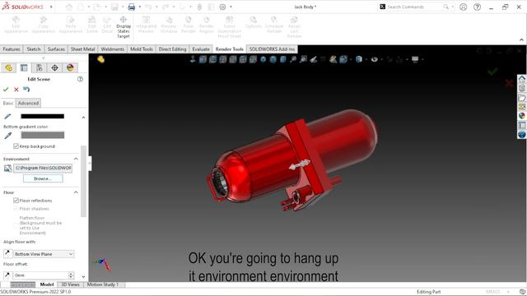
Task: Click the yellow appearance icon at viewport corner
Action: (100, 59)
